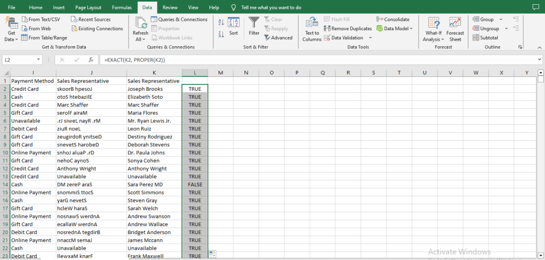
Task: Select cell 'Bridget Anderson'
Action: 154,232
